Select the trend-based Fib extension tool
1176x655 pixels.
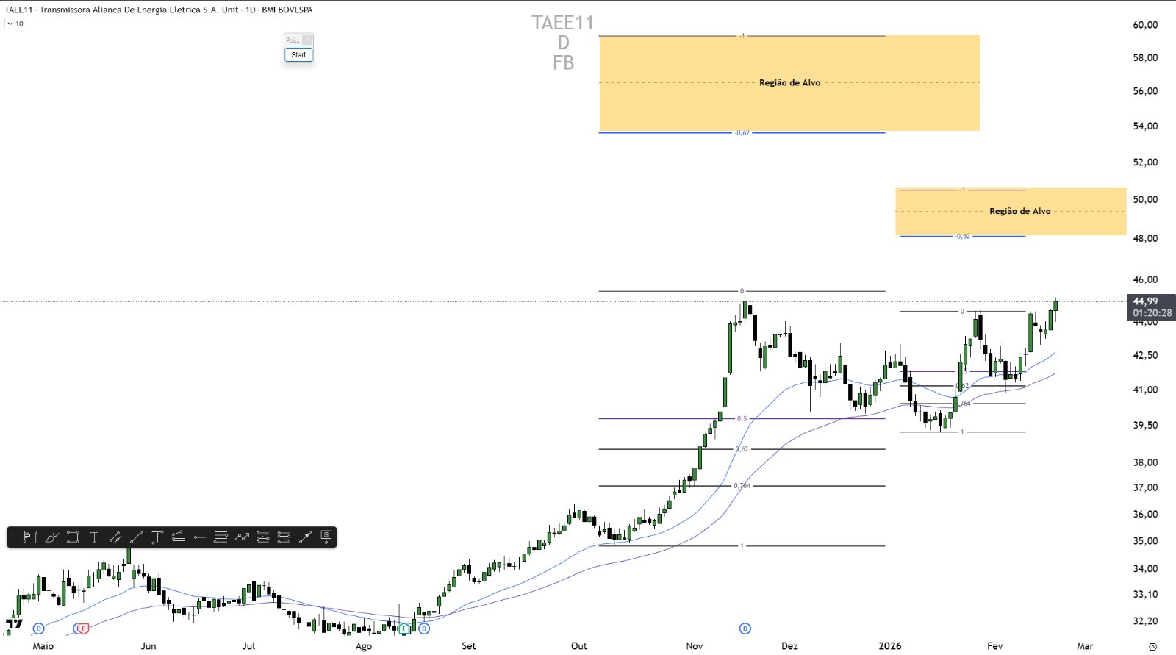263,537
